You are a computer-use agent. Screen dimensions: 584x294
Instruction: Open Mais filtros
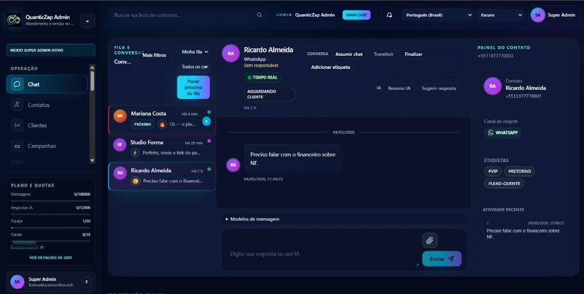coord(154,55)
